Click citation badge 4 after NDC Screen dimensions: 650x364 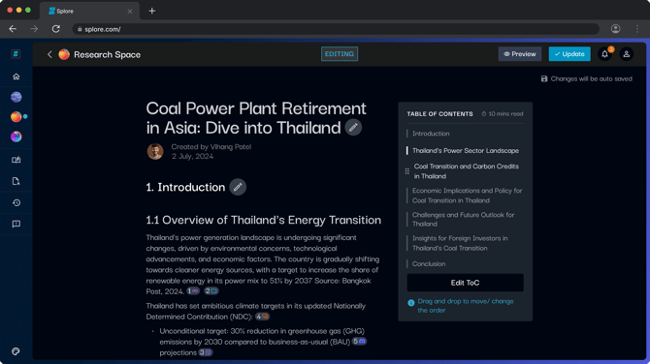262,317
